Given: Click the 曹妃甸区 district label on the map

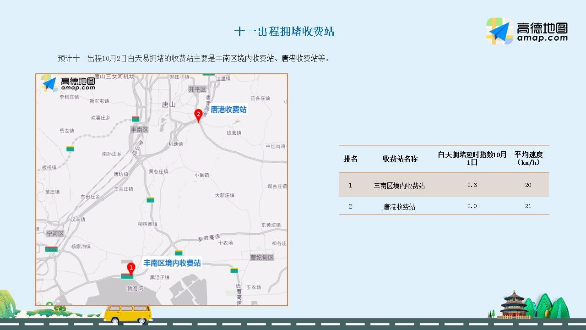Looking at the screenshot, I should point(262,258).
